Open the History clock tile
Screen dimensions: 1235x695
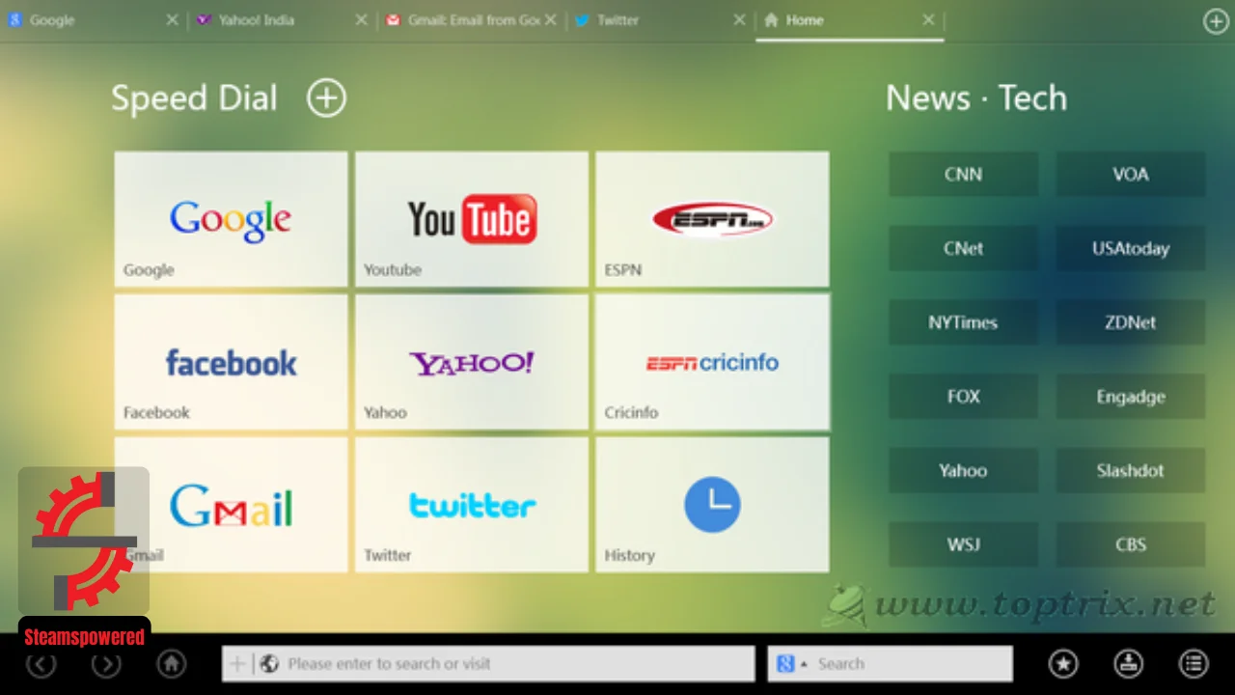(712, 505)
